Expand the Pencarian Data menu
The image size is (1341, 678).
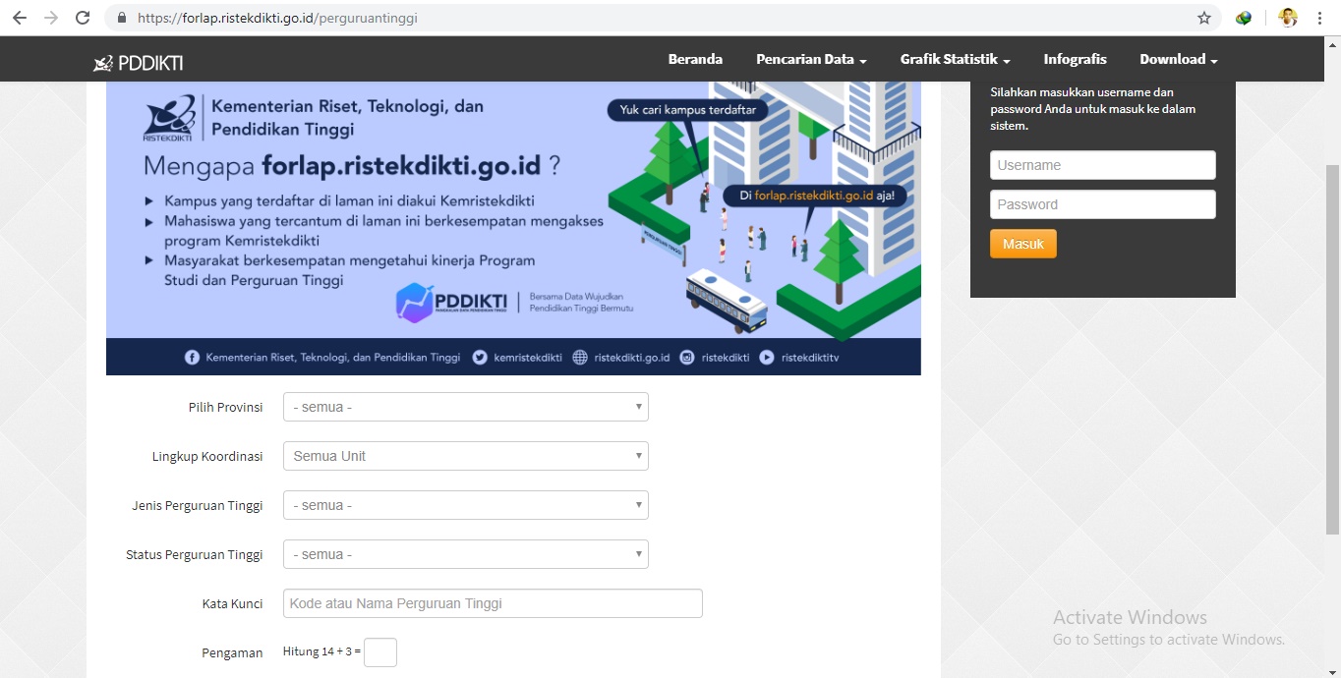pyautogui.click(x=811, y=59)
